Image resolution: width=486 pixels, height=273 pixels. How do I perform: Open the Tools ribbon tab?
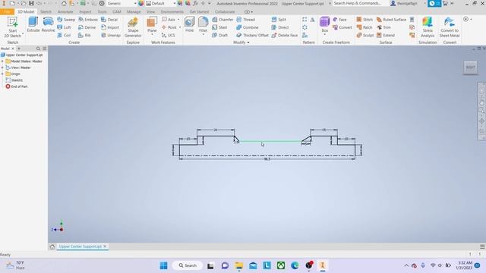(x=102, y=12)
